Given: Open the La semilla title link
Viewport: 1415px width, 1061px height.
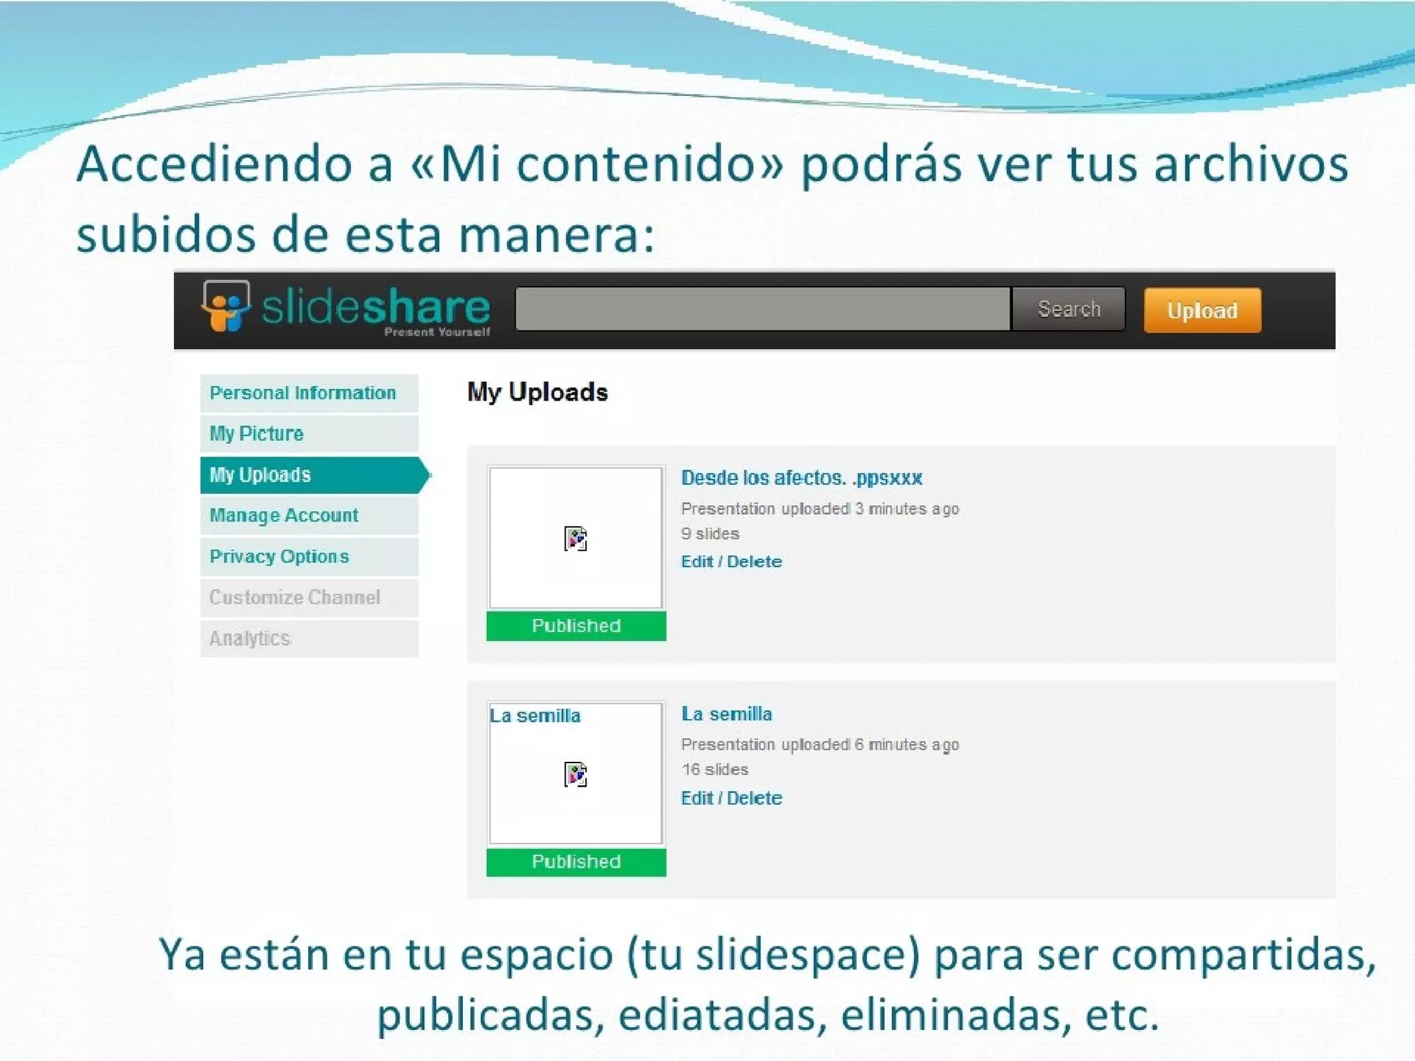Looking at the screenshot, I should (x=726, y=714).
